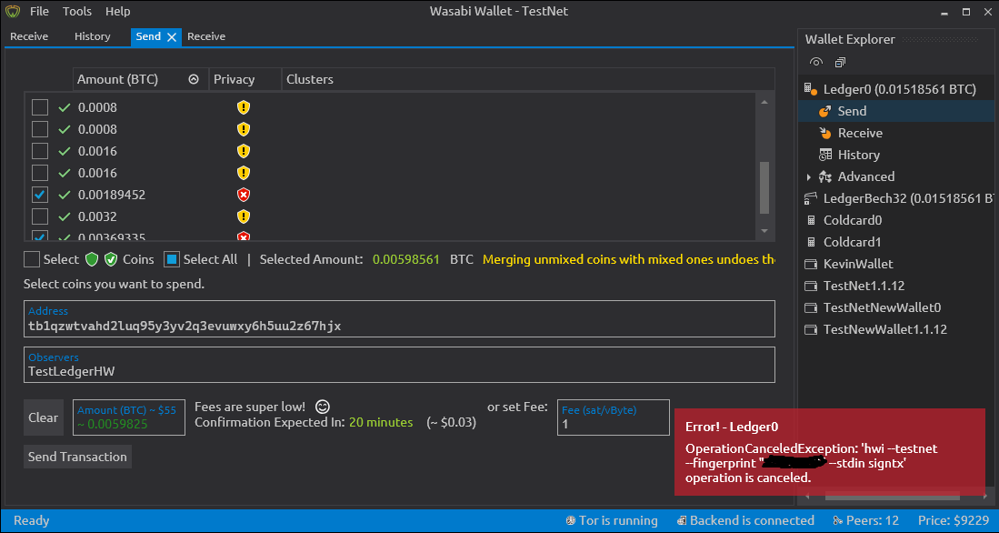This screenshot has height=533, width=999.
Task: Click the Amount (BTC) input field
Action: click(x=129, y=417)
